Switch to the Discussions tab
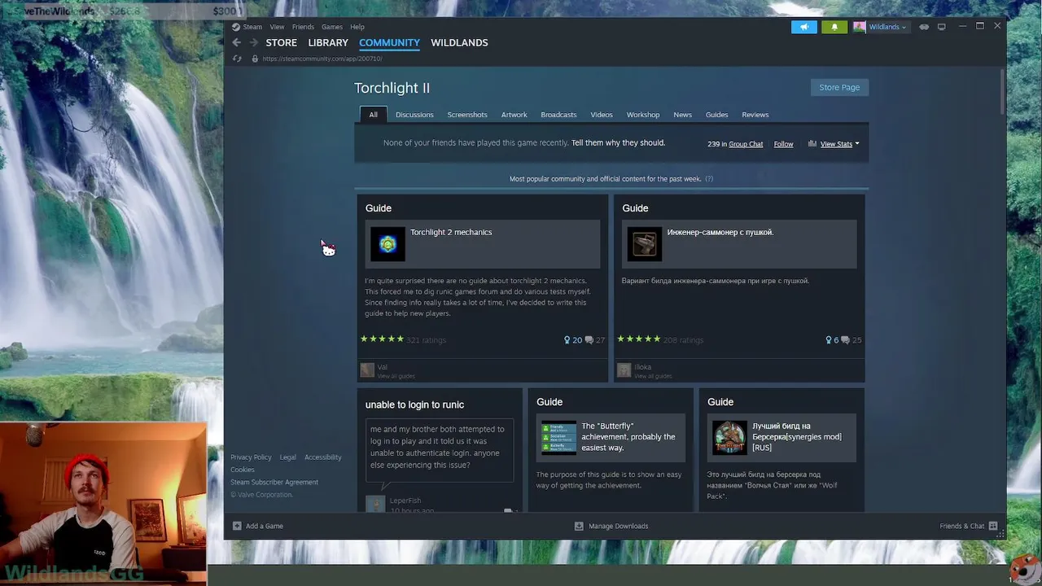 [414, 115]
